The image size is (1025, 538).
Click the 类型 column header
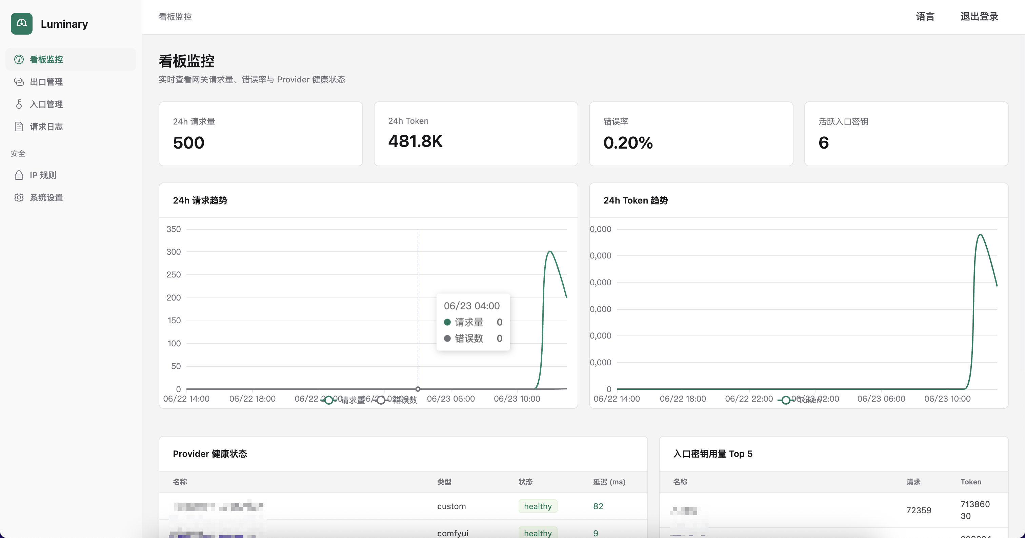444,482
